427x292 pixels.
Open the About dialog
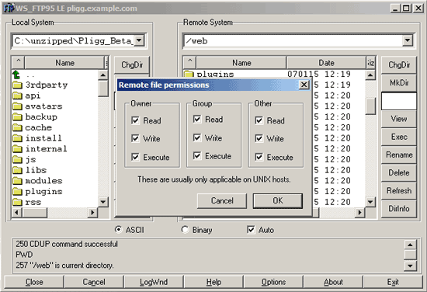pyautogui.click(x=333, y=282)
